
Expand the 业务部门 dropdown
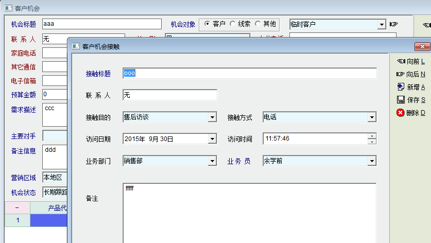(212, 161)
